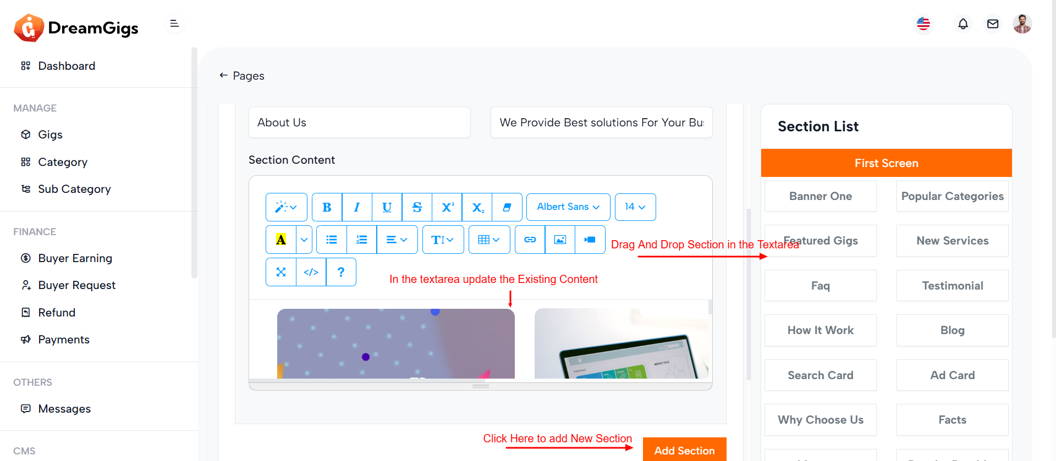Screen dimensions: 1056x461
Task: Click the Add Section button
Action: [684, 450]
